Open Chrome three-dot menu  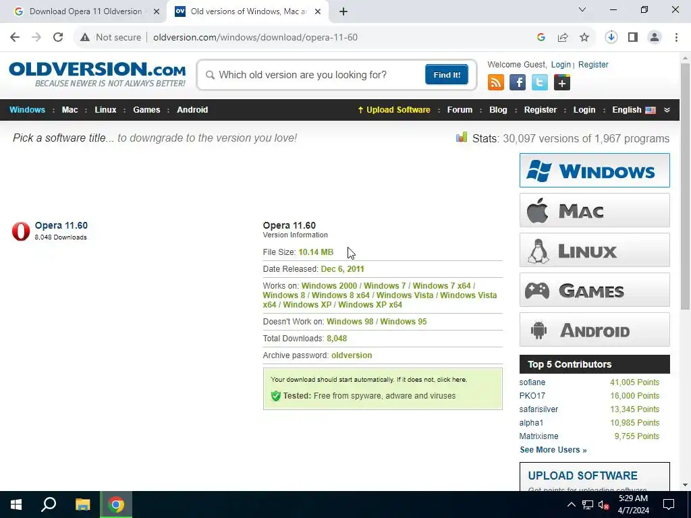pyautogui.click(x=676, y=38)
